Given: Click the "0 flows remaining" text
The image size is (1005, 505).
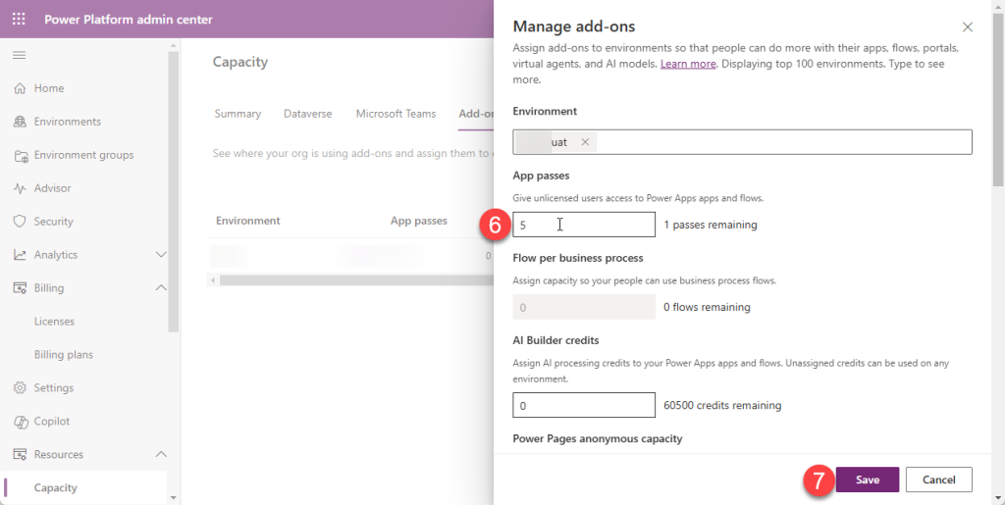Looking at the screenshot, I should point(707,307).
